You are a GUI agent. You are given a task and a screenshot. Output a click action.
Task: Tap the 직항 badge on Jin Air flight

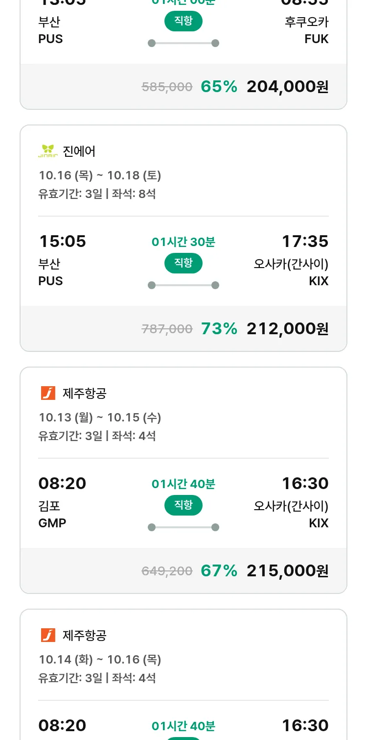point(183,263)
